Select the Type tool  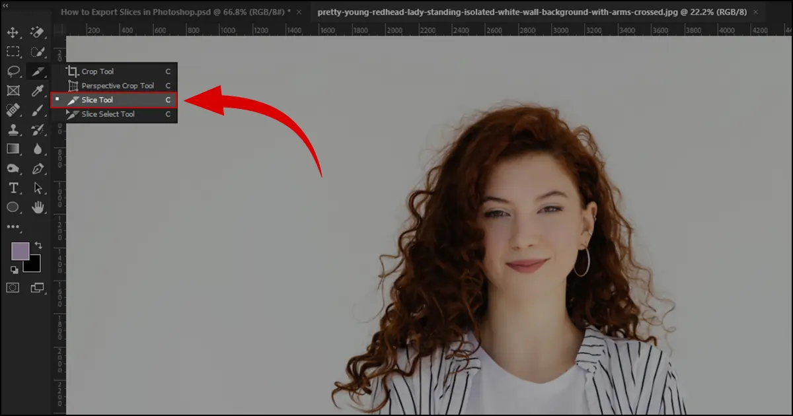pyautogui.click(x=14, y=188)
